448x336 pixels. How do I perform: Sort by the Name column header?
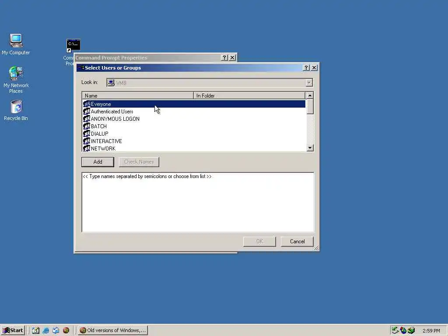(138, 96)
